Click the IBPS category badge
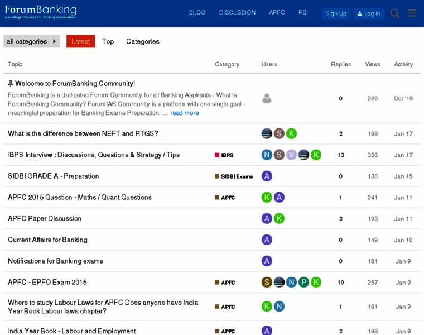The height and width of the screenshot is (335, 424). coord(224,155)
